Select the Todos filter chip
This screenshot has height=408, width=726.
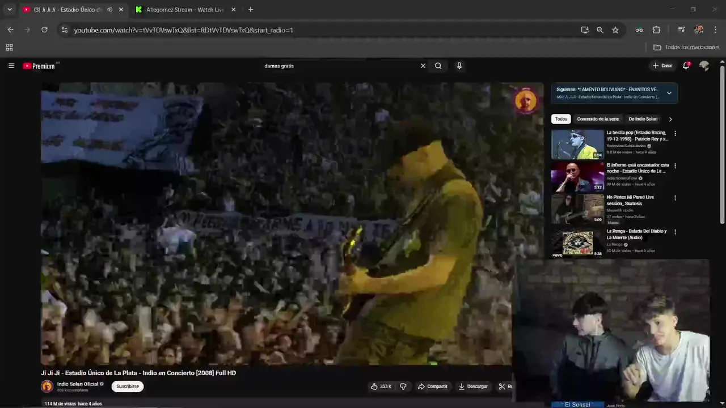[561, 119]
